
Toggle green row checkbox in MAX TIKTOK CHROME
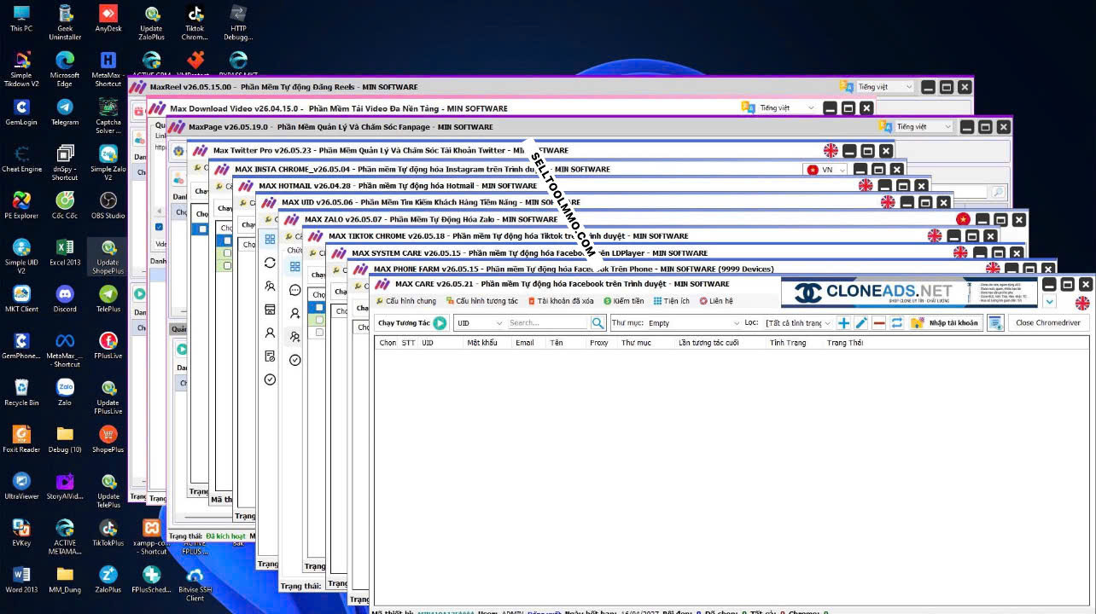320,320
